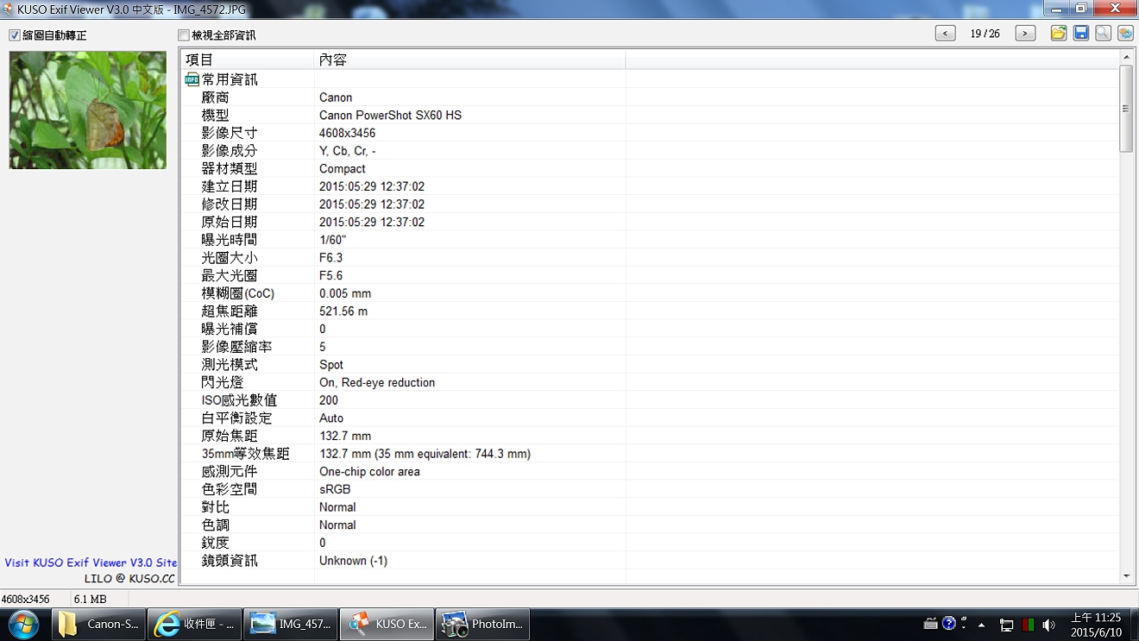The image size is (1139, 641).
Task: Select the One-chip color area value
Action: [x=369, y=472]
